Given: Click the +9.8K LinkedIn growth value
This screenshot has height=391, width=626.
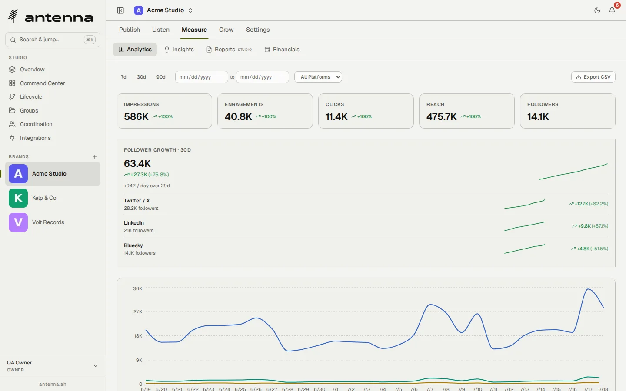Looking at the screenshot, I should [590, 226].
